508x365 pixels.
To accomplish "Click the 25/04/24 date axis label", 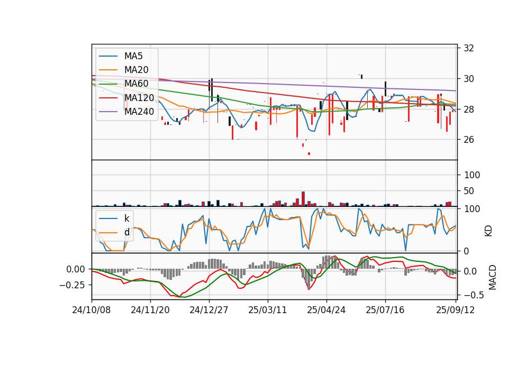I will coord(326,310).
